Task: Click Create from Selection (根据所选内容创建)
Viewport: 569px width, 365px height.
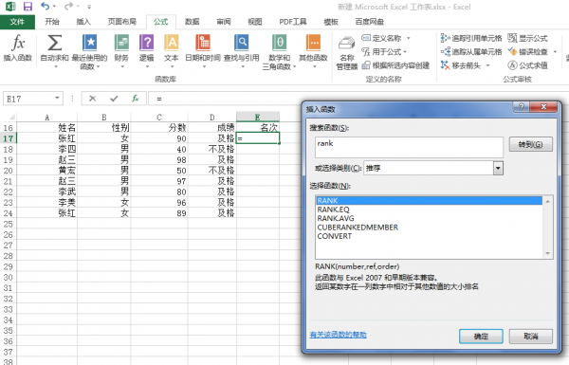Action: (395, 65)
